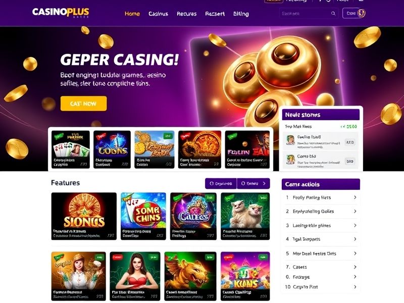The image size is (404, 303).
Task: Click the search magnifier icon
Action: tap(333, 14)
